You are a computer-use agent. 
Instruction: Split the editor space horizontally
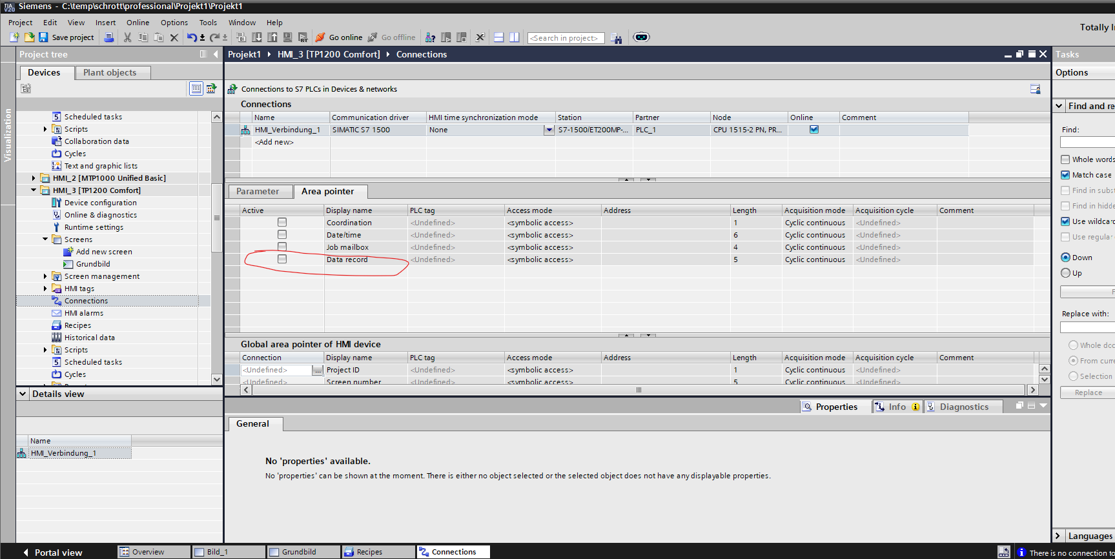[498, 37]
